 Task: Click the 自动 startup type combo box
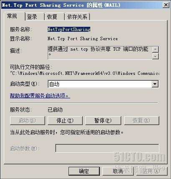click(x=103, y=84)
